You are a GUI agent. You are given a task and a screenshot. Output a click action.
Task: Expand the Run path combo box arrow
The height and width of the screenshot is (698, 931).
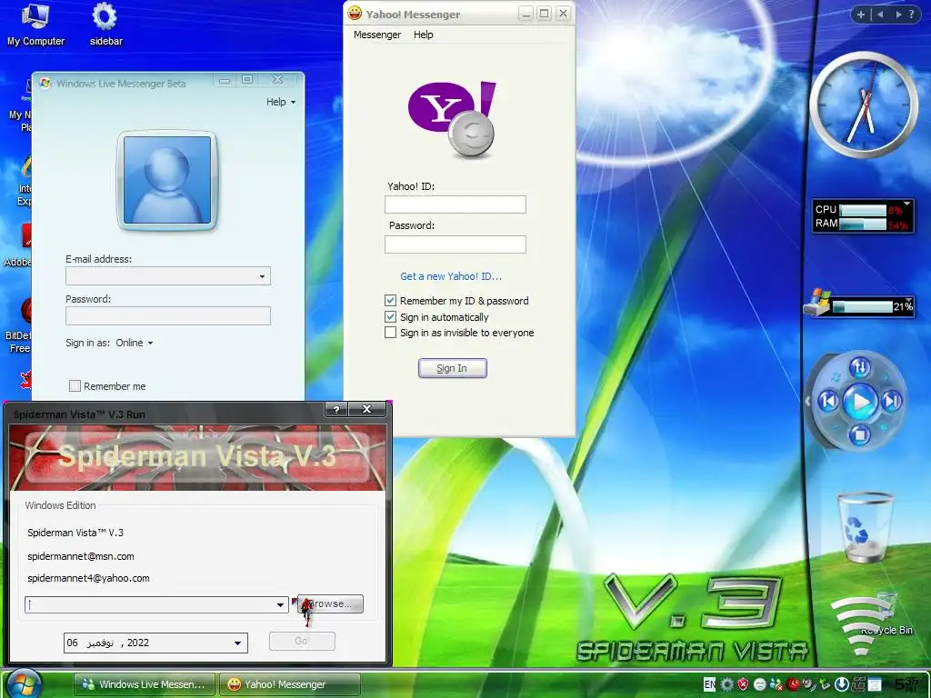280,604
